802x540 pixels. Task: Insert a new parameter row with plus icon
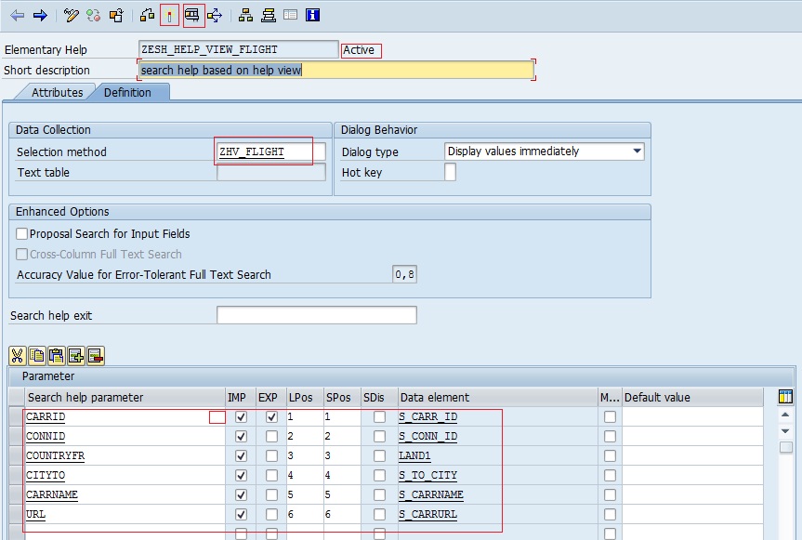(78, 356)
